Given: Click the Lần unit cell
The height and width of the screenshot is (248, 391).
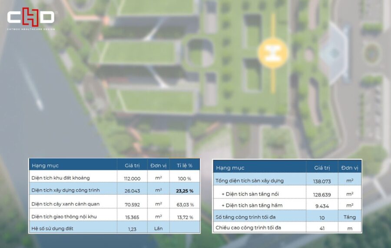Looking at the screenshot, I should tap(158, 228).
